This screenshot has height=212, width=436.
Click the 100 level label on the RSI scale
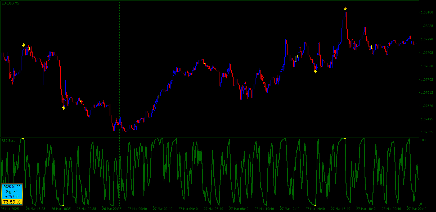pos(423,140)
